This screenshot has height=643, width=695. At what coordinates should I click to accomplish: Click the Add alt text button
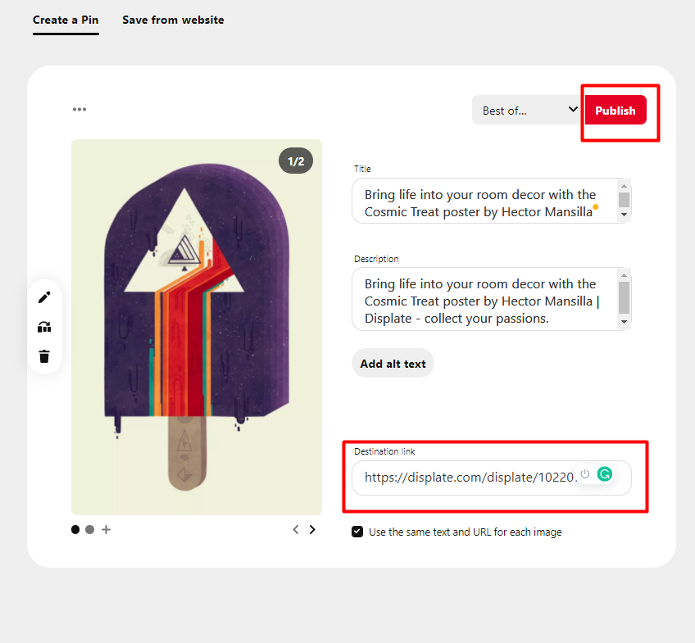[393, 364]
